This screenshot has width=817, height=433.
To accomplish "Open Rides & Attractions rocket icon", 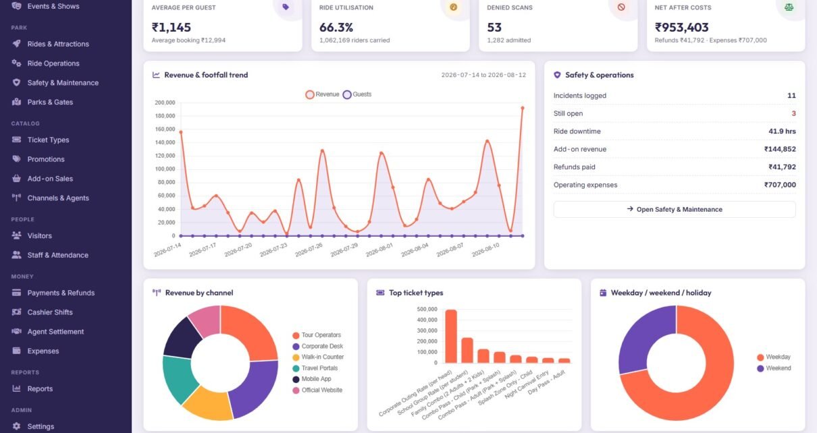I will coord(16,44).
